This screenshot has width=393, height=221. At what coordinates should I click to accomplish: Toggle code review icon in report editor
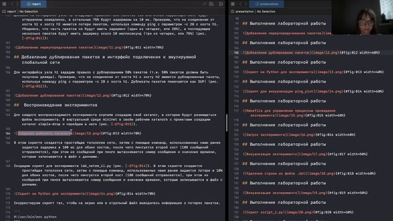click(204, 4)
